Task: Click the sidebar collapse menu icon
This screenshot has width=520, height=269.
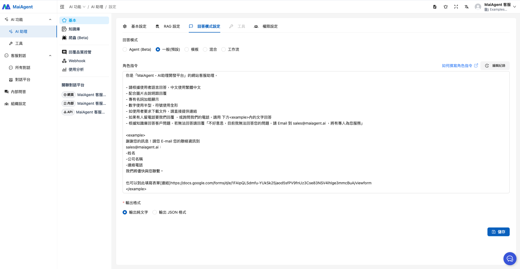Action: (62, 7)
